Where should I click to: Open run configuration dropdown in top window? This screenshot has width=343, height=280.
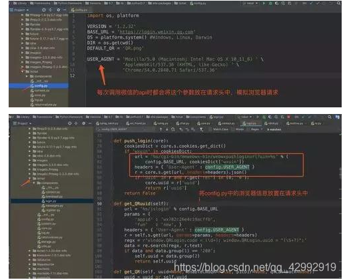[250, 3]
